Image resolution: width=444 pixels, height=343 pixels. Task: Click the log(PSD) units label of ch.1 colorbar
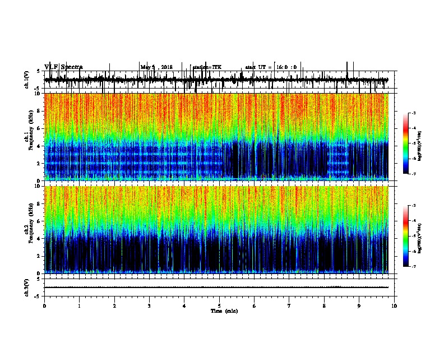[x=420, y=146]
